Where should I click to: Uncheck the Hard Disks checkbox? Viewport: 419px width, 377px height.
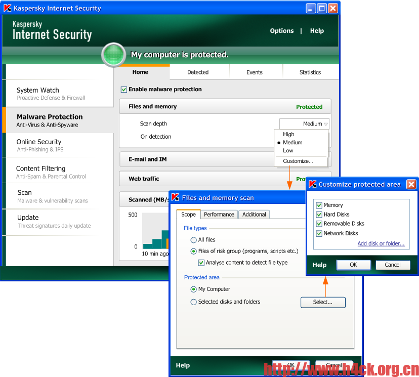[x=319, y=215]
